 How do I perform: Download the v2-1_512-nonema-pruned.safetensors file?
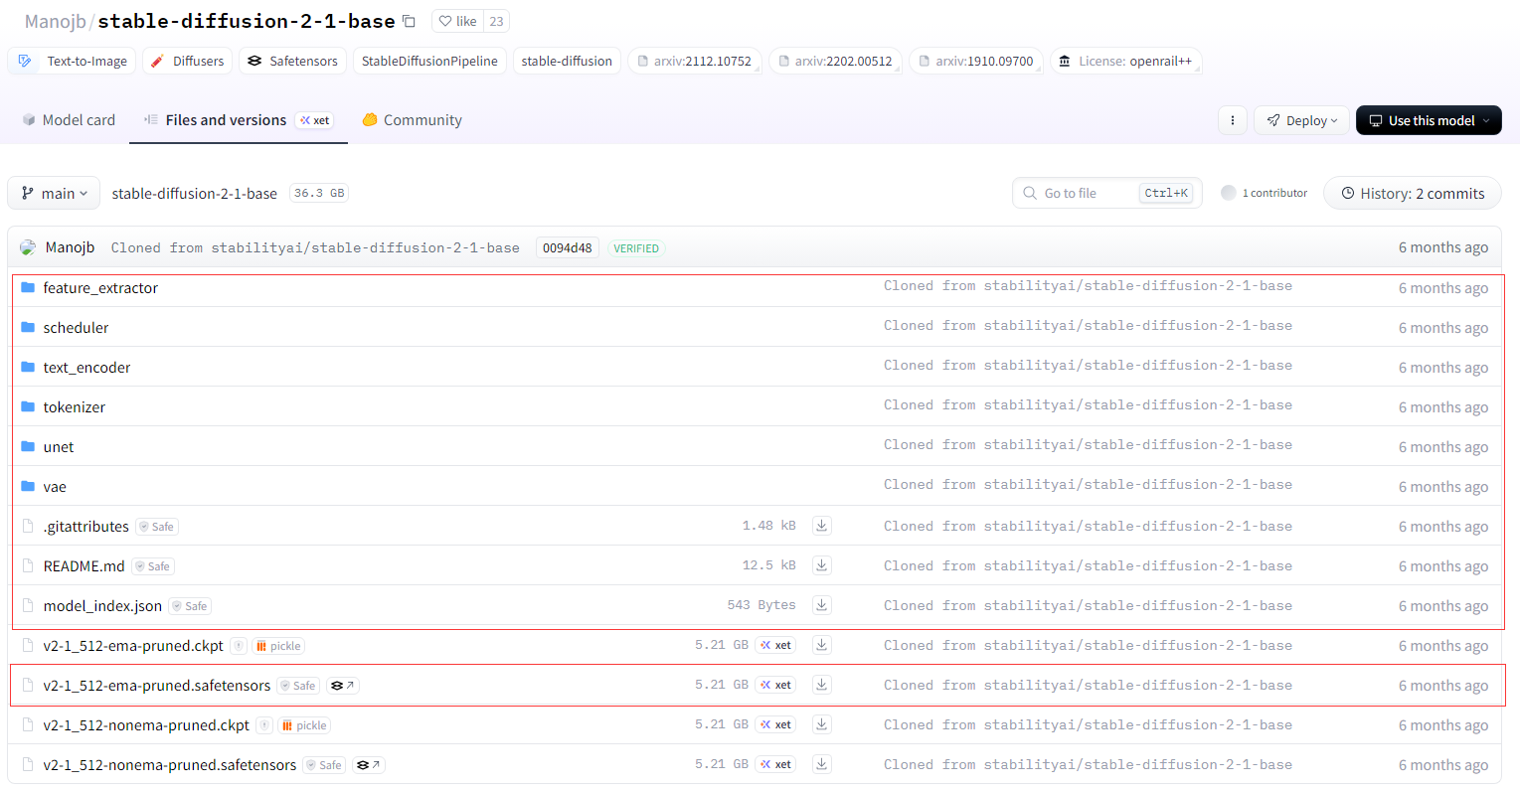click(x=822, y=764)
